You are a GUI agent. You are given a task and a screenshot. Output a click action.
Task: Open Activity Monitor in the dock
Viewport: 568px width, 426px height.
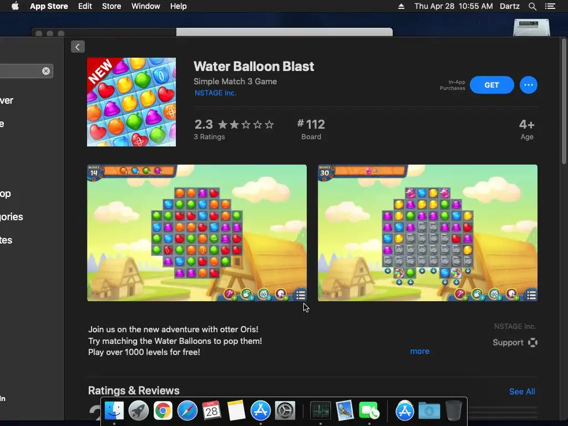coord(320,411)
